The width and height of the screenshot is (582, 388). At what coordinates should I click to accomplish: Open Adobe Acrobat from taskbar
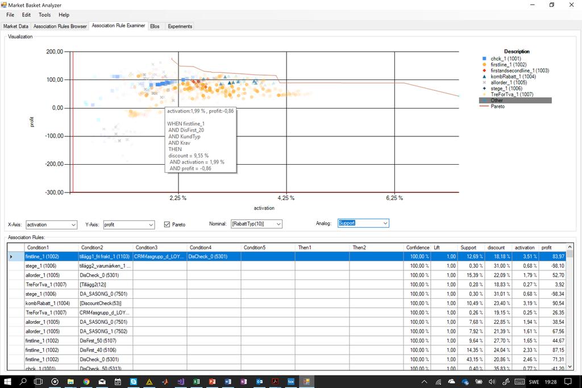click(x=276, y=381)
